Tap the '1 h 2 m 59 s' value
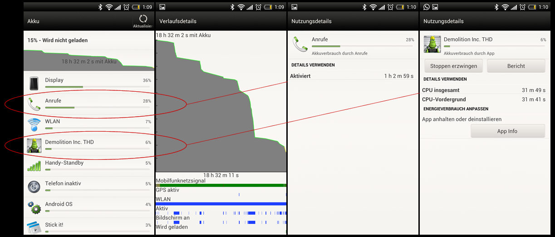 (399, 76)
